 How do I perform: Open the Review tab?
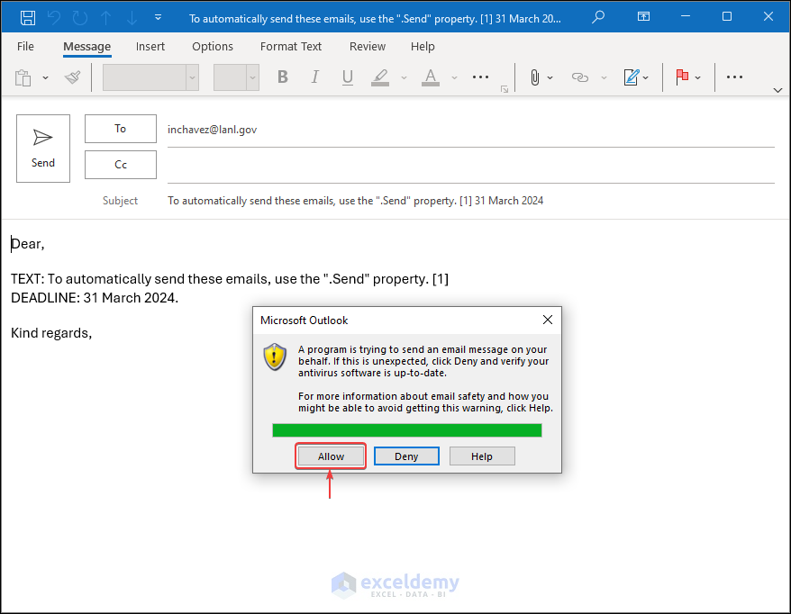pos(368,47)
